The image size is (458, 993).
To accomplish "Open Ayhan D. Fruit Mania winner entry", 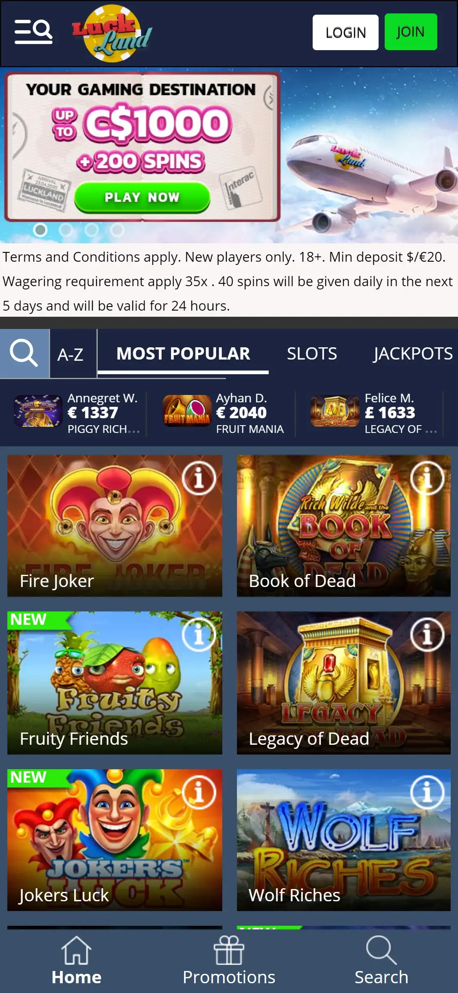I will pos(224,413).
